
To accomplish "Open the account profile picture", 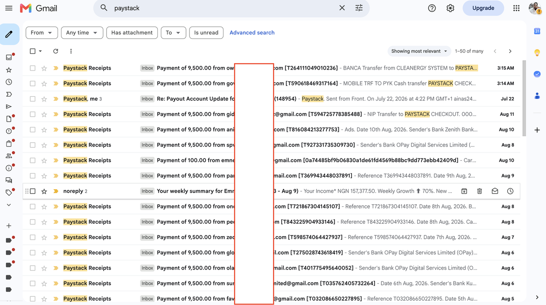I will click(x=535, y=8).
